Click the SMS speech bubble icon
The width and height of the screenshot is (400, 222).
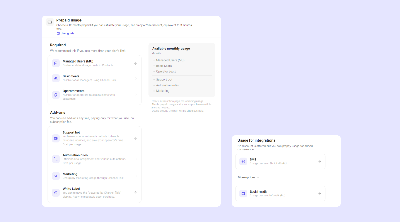(x=243, y=162)
